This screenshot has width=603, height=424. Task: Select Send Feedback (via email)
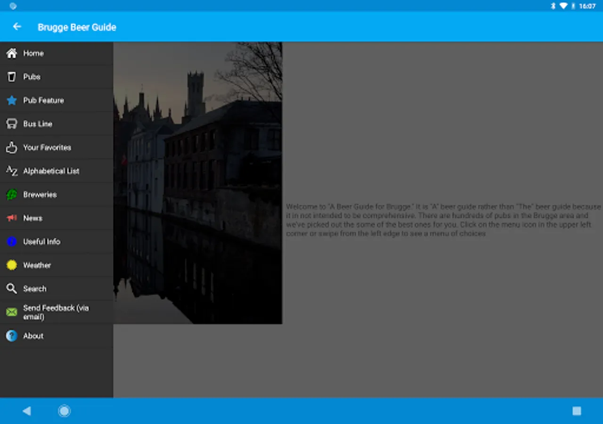56,312
